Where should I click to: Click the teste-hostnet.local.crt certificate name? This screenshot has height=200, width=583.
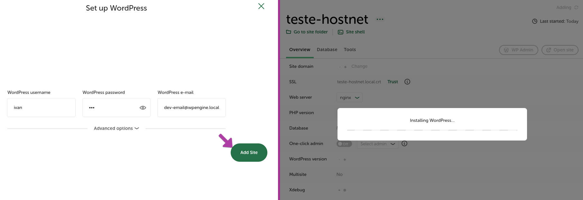359,82
